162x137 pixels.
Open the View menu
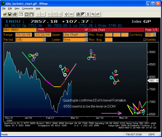(x=17, y=8)
